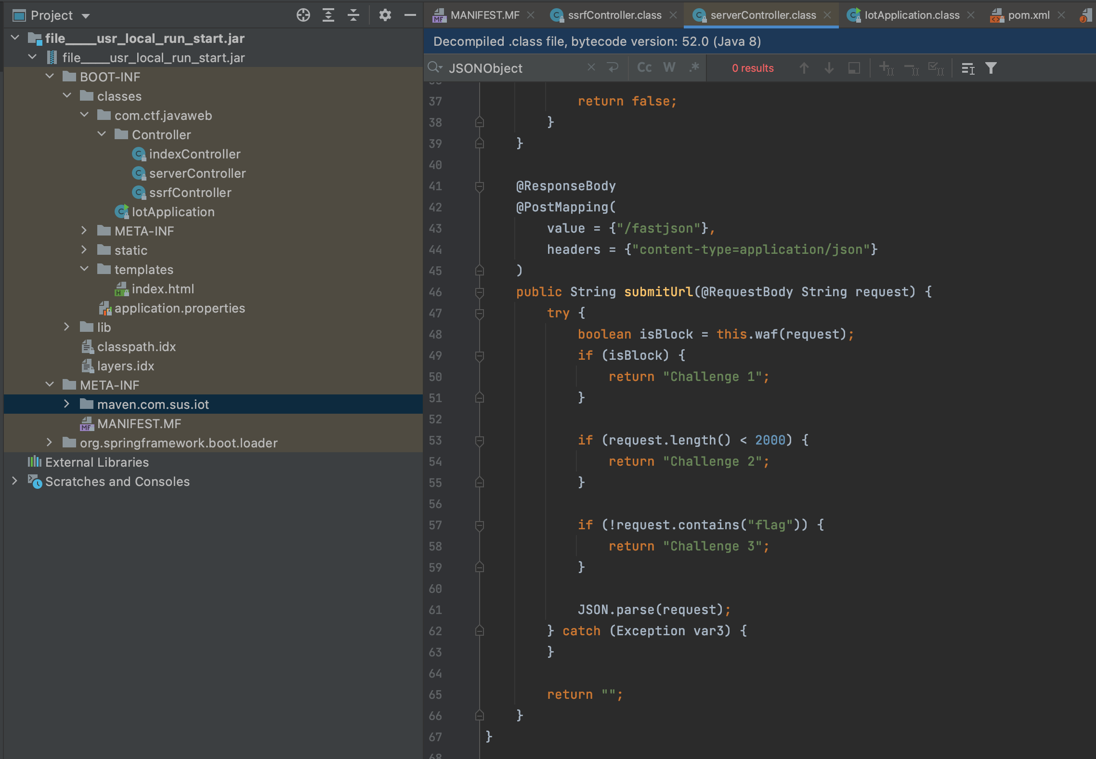1096x759 pixels.
Task: Open the Project view dropdown
Action: [x=86, y=16]
